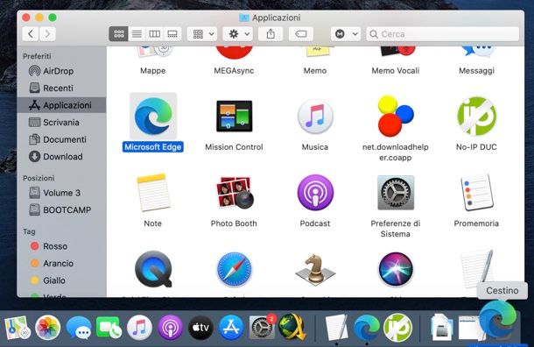Screen dimensions: 534x347
Task: Open Music app from the Dock
Action: pyautogui.click(x=139, y=328)
